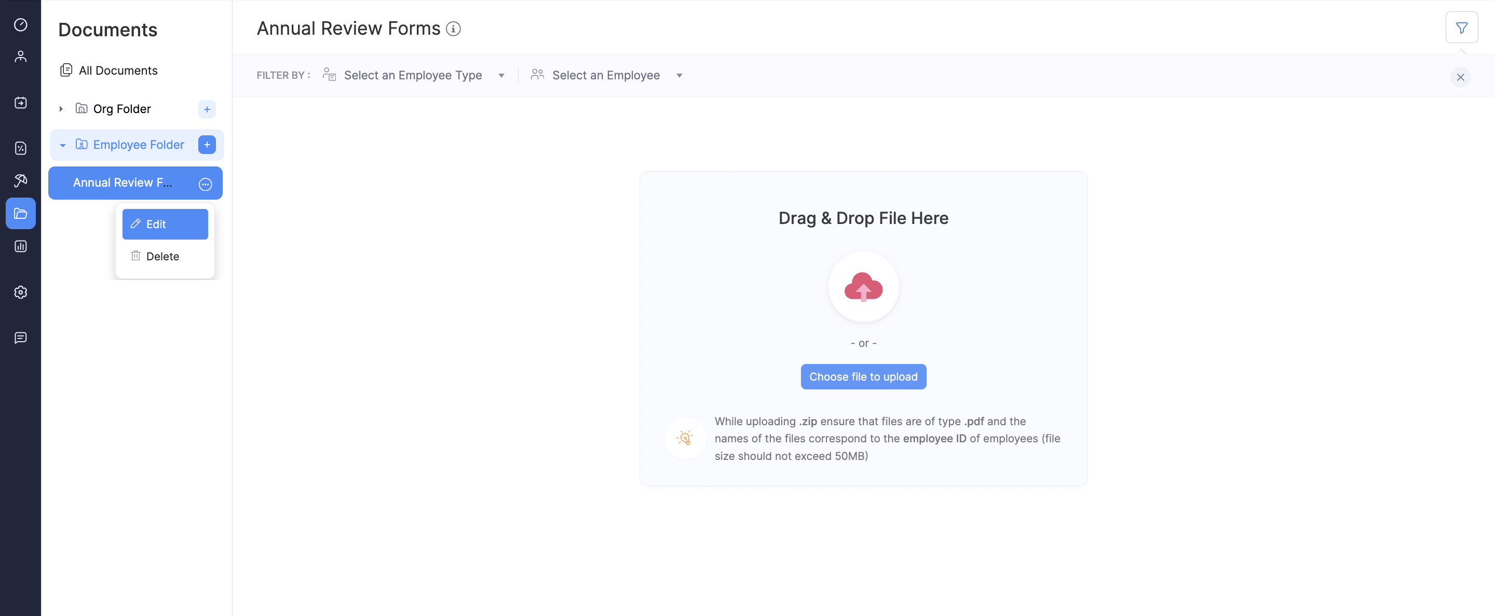Close the filter bar with X
This screenshot has width=1495, height=616.
point(1460,77)
